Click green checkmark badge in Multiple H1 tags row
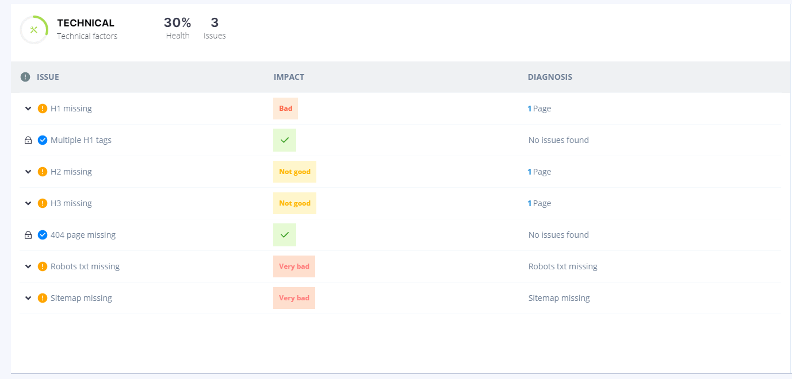The height and width of the screenshot is (379, 792). click(x=285, y=140)
